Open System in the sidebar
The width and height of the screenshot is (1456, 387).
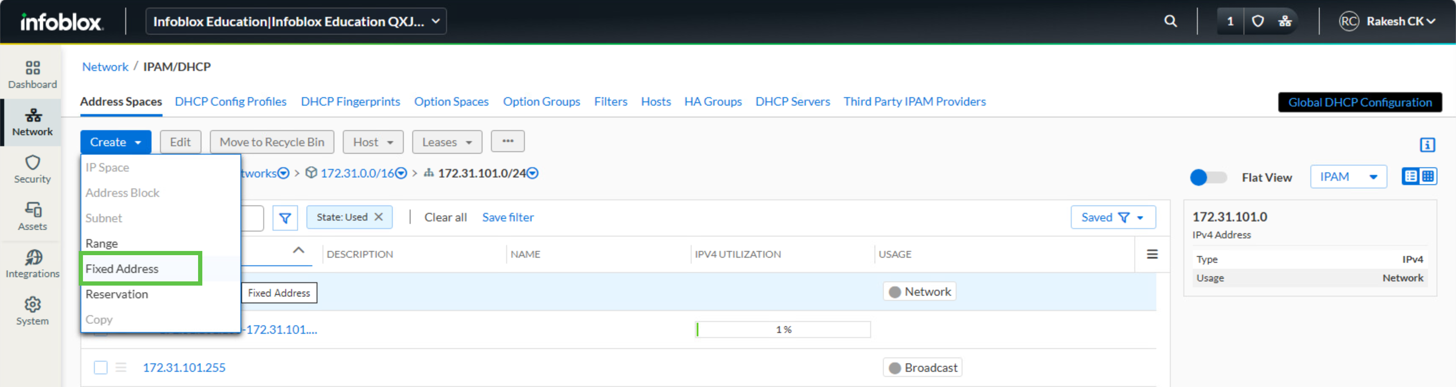(x=32, y=312)
